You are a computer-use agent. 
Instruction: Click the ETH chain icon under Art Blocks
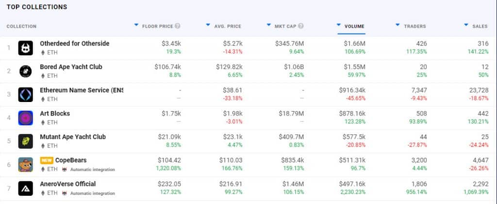(43, 122)
